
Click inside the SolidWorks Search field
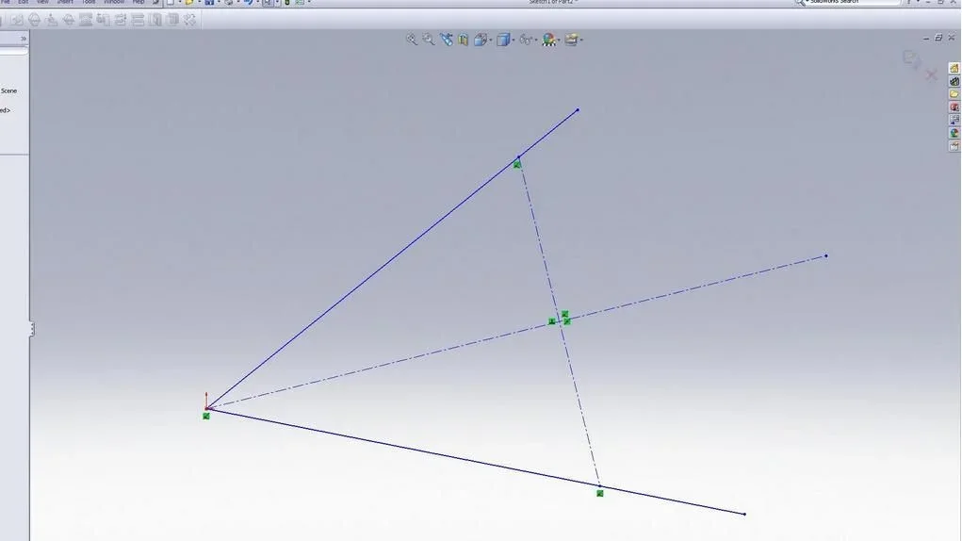[x=854, y=3]
